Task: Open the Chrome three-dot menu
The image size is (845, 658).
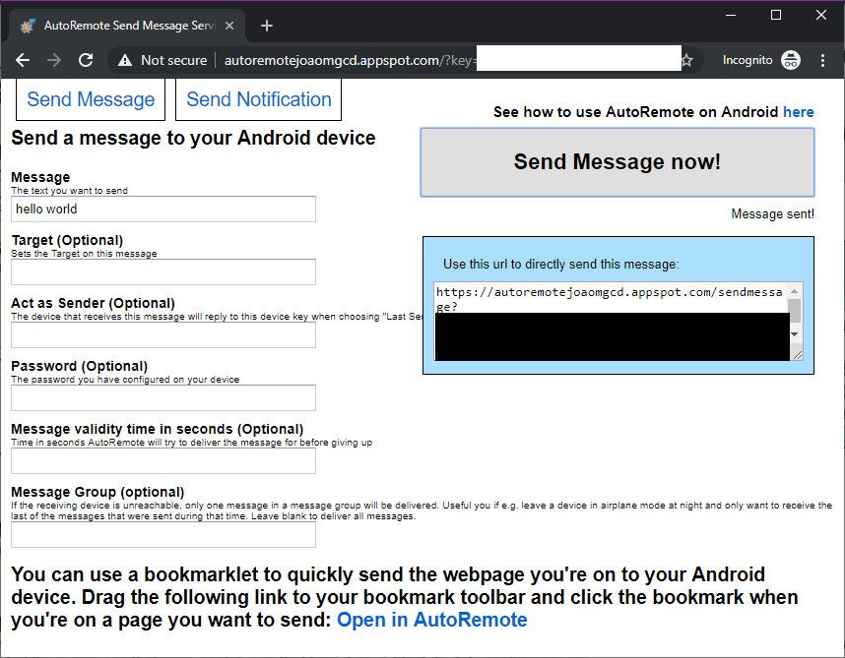Action: point(823,60)
